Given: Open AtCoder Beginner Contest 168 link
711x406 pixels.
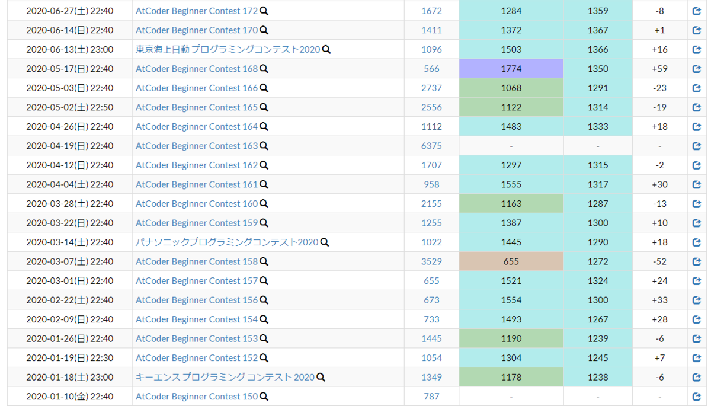Looking at the screenshot, I should [197, 69].
